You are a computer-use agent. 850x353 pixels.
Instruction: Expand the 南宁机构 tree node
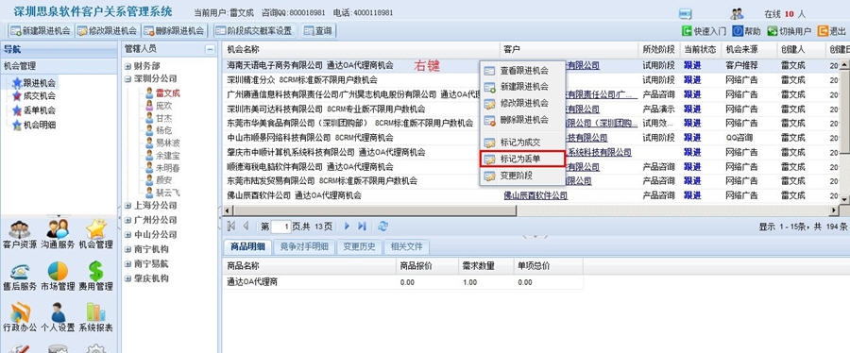[127, 249]
